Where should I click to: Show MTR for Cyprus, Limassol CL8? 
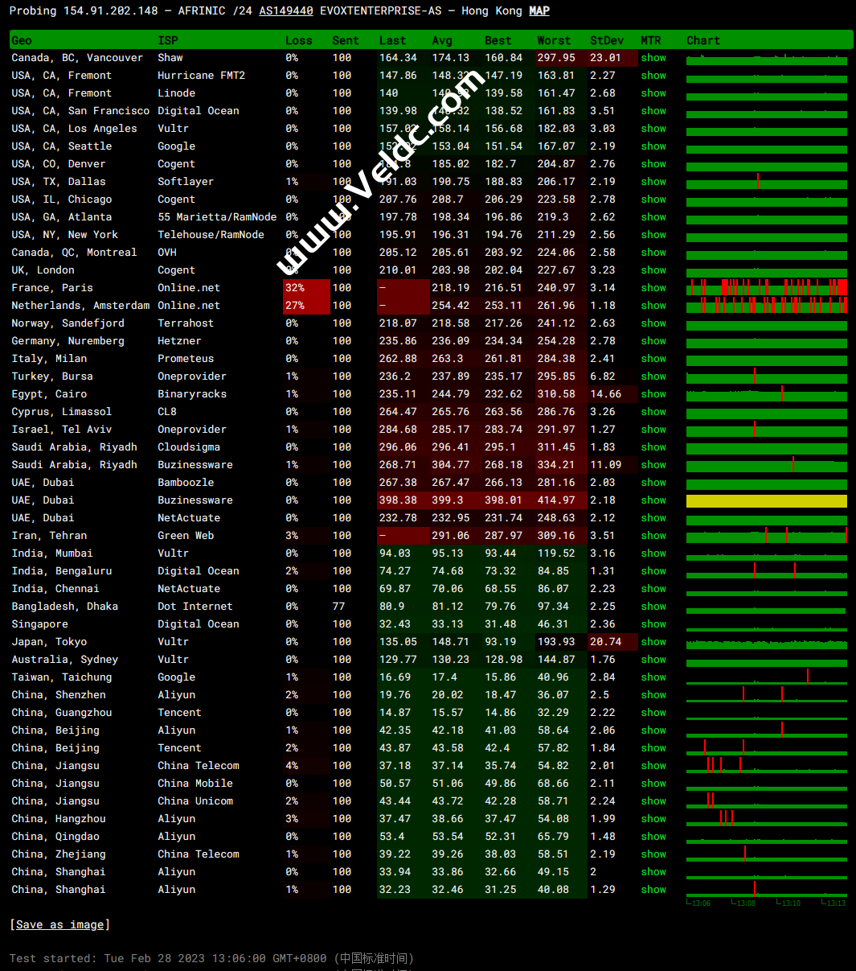tap(653, 412)
